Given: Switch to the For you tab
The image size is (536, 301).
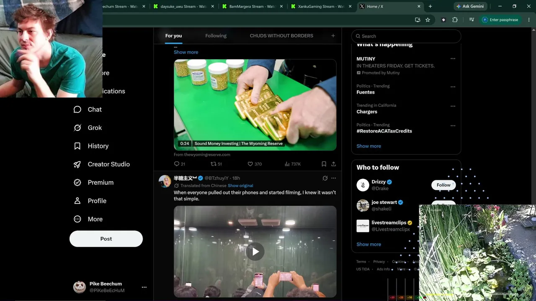Looking at the screenshot, I should click(x=173, y=36).
